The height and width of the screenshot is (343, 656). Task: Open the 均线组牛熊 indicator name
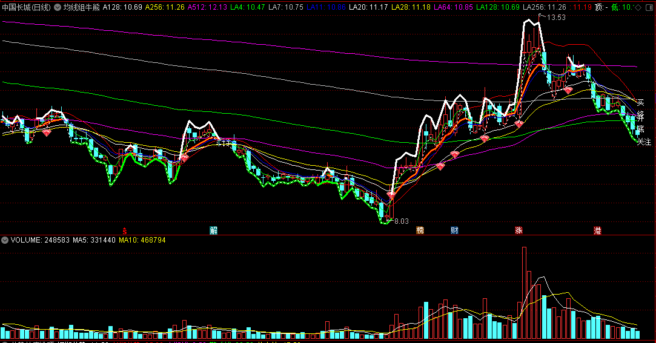pos(82,7)
